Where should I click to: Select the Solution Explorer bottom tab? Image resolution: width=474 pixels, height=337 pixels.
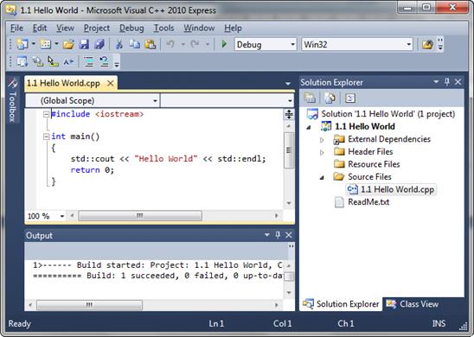(341, 304)
